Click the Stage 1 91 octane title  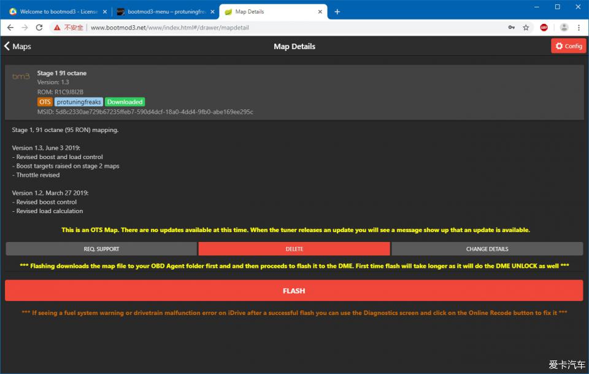tap(61, 73)
